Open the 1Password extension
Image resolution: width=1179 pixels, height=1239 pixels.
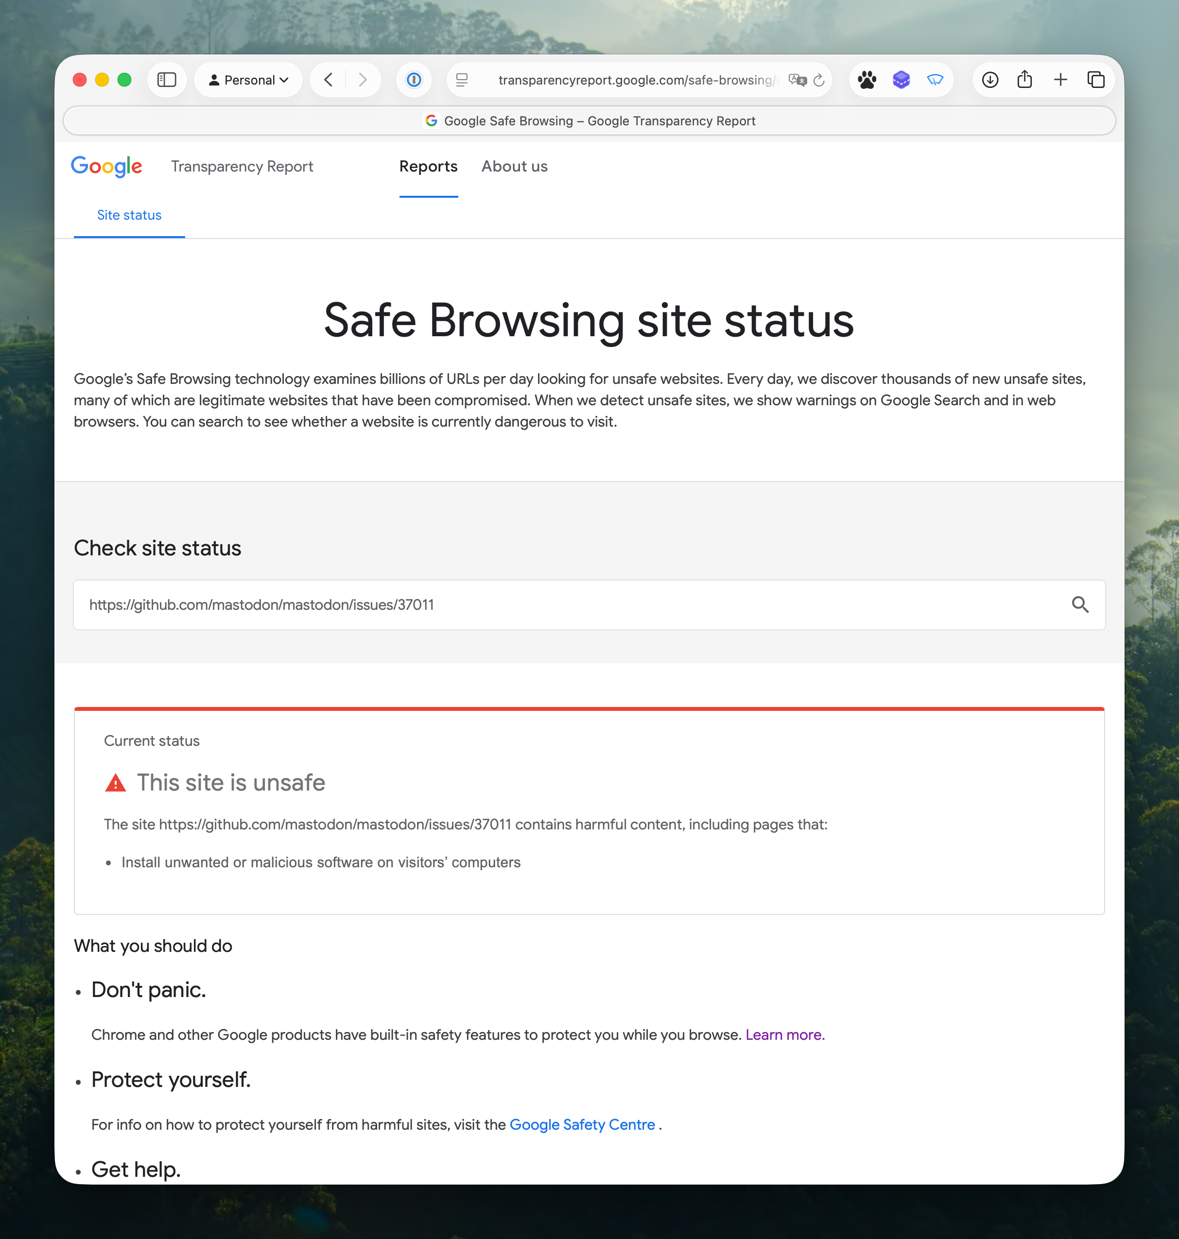click(414, 80)
